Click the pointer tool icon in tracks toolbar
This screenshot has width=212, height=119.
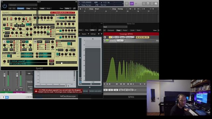80,9
